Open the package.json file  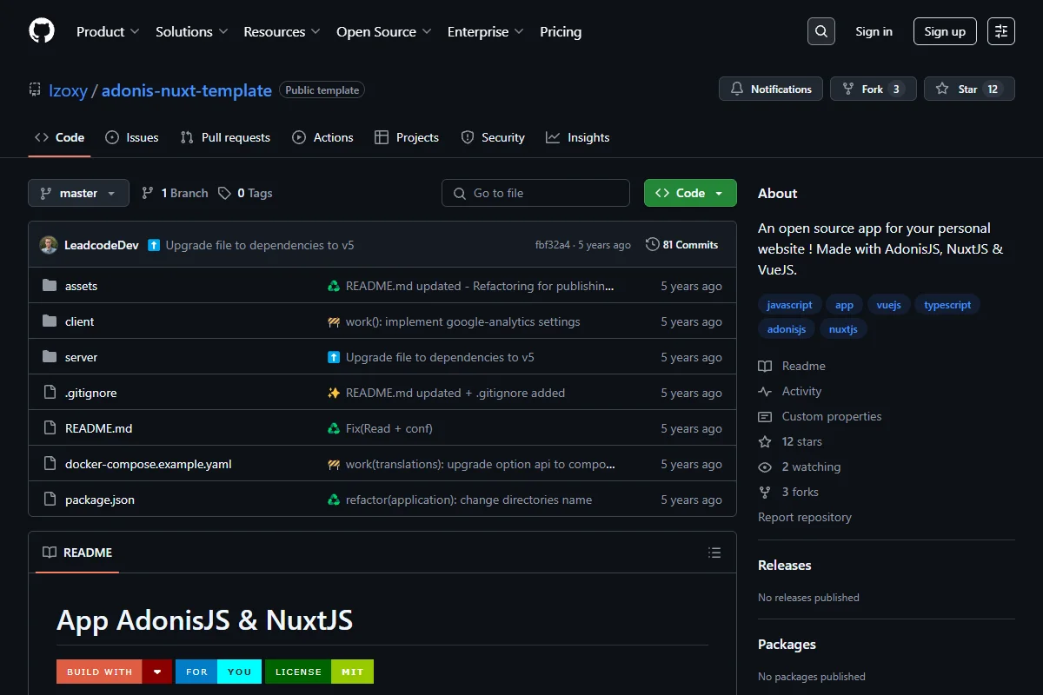[x=100, y=500]
